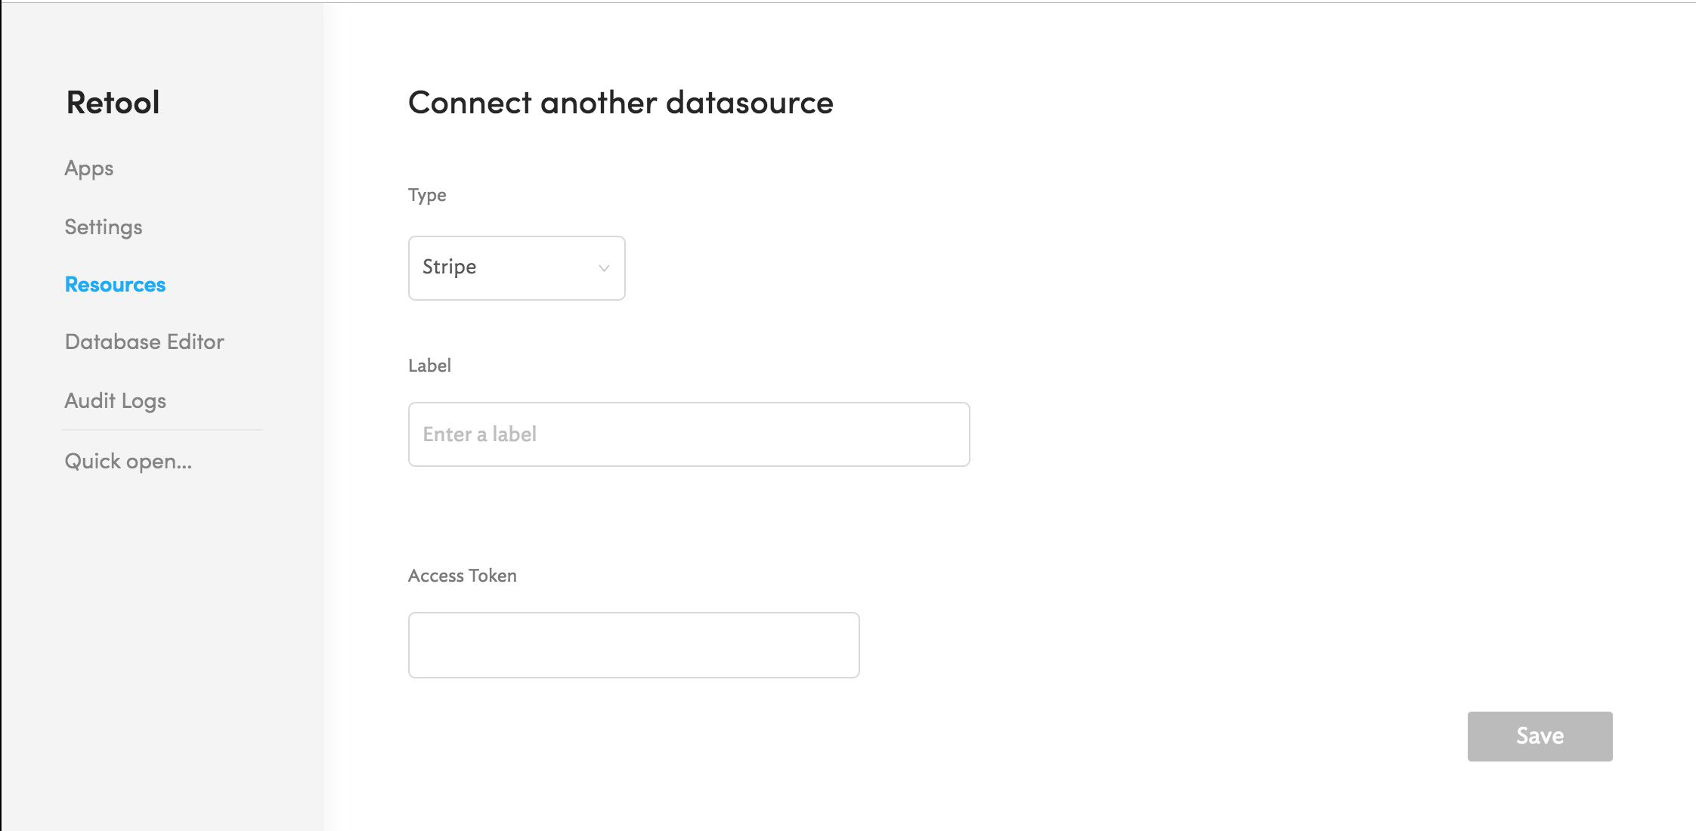
Task: Click the 'Access Token' field caption
Action: [462, 576]
